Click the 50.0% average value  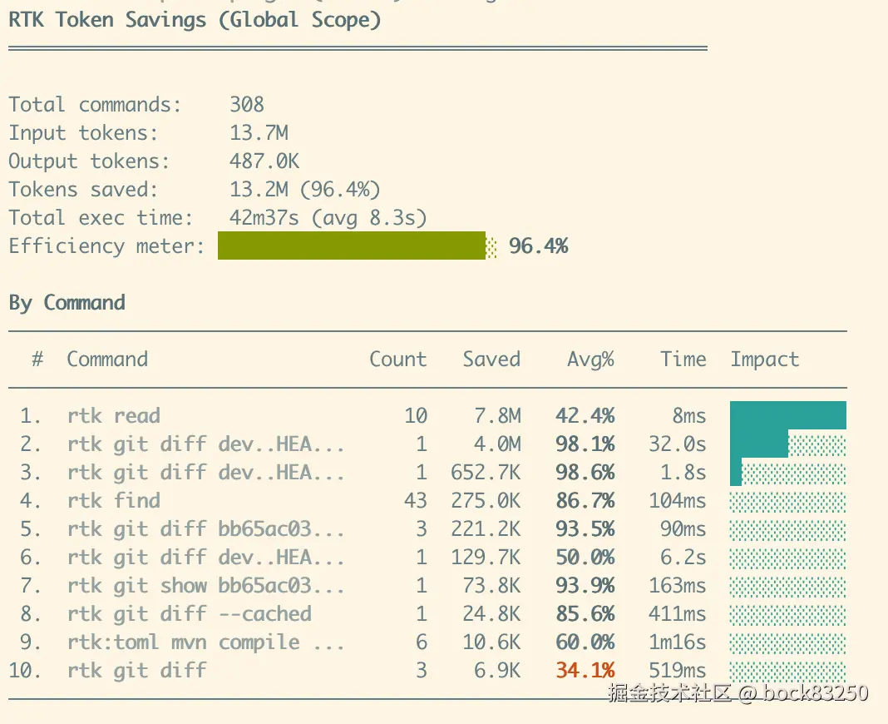pos(585,558)
